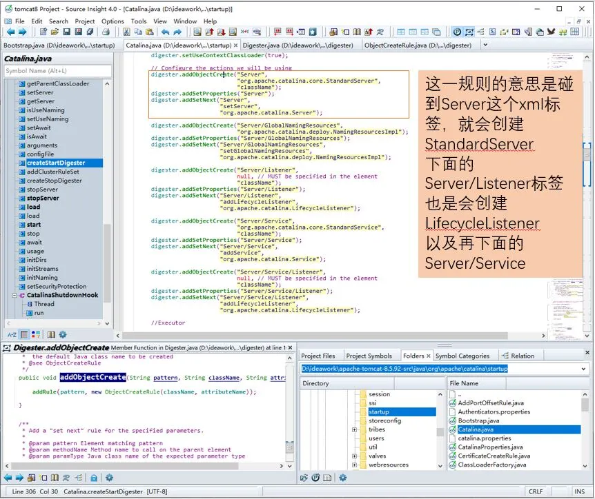Click the Back navigation arrow in the toolbar
Screen dimensions: 595x499
tap(11, 32)
